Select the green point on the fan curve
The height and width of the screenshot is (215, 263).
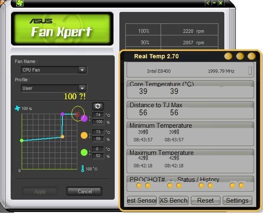pos(22,140)
